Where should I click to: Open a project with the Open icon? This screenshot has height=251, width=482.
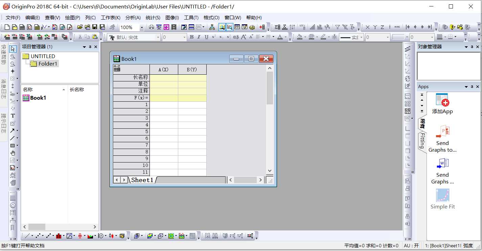tap(80, 27)
